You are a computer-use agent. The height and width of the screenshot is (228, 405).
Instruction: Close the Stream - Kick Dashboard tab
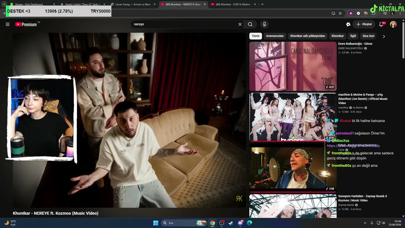click(54, 4)
